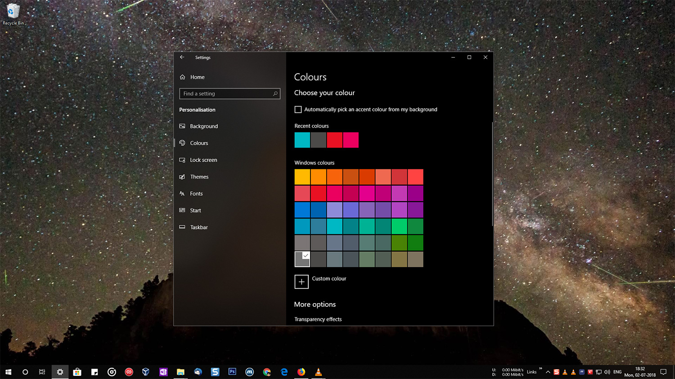The image size is (675, 379).
Task: Open the volume control in system tray
Action: coord(607,372)
